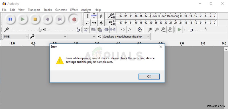The image size is (228, 109).
Task: Click the Copy icon
Action: click(93, 30)
